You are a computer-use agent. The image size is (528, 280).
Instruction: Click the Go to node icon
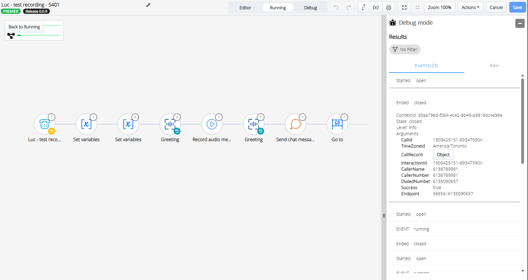point(337,124)
